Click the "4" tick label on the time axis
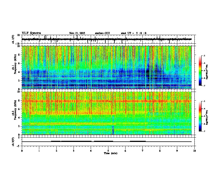The height and width of the screenshot is (169, 219). 91,151
